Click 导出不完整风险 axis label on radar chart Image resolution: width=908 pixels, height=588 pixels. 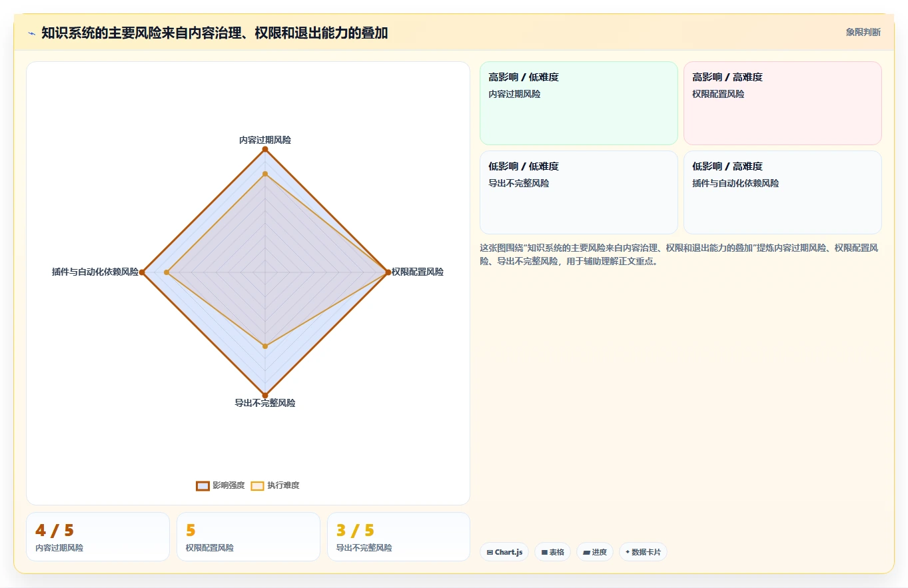pos(265,403)
